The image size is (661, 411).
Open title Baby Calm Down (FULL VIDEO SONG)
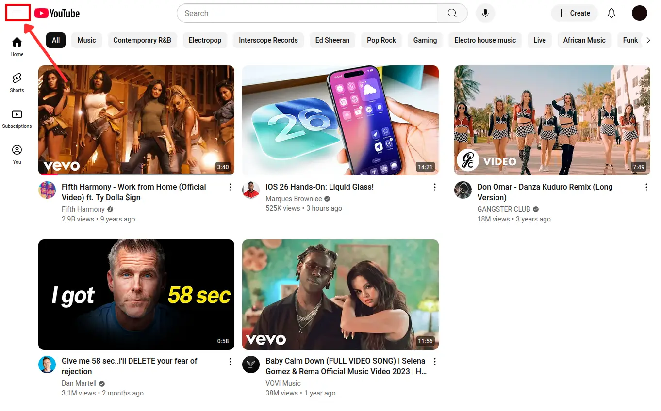click(346, 366)
